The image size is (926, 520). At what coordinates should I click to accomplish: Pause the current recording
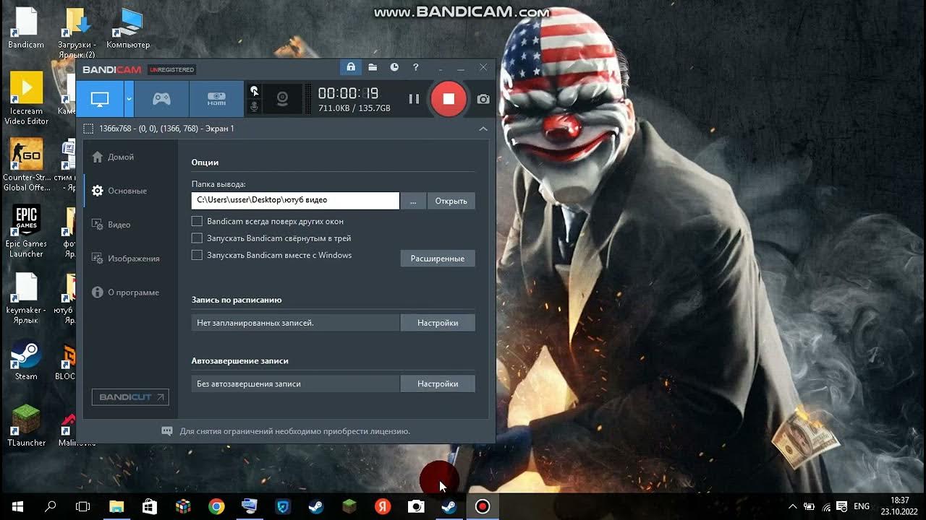point(414,99)
